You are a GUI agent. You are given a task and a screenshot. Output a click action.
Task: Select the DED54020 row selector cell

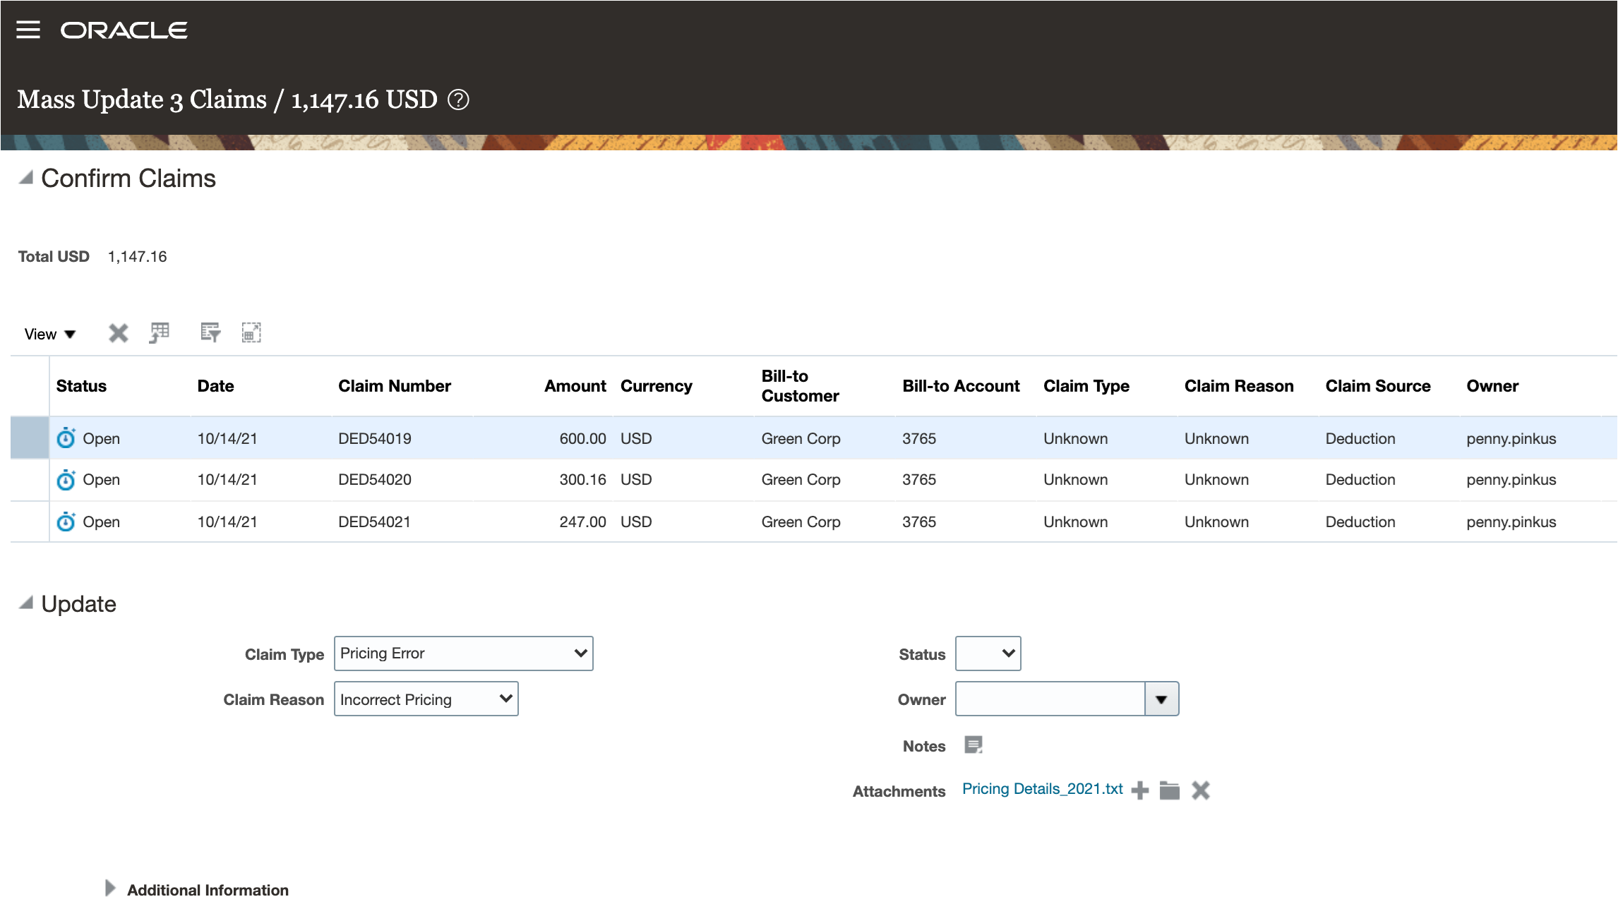point(30,480)
